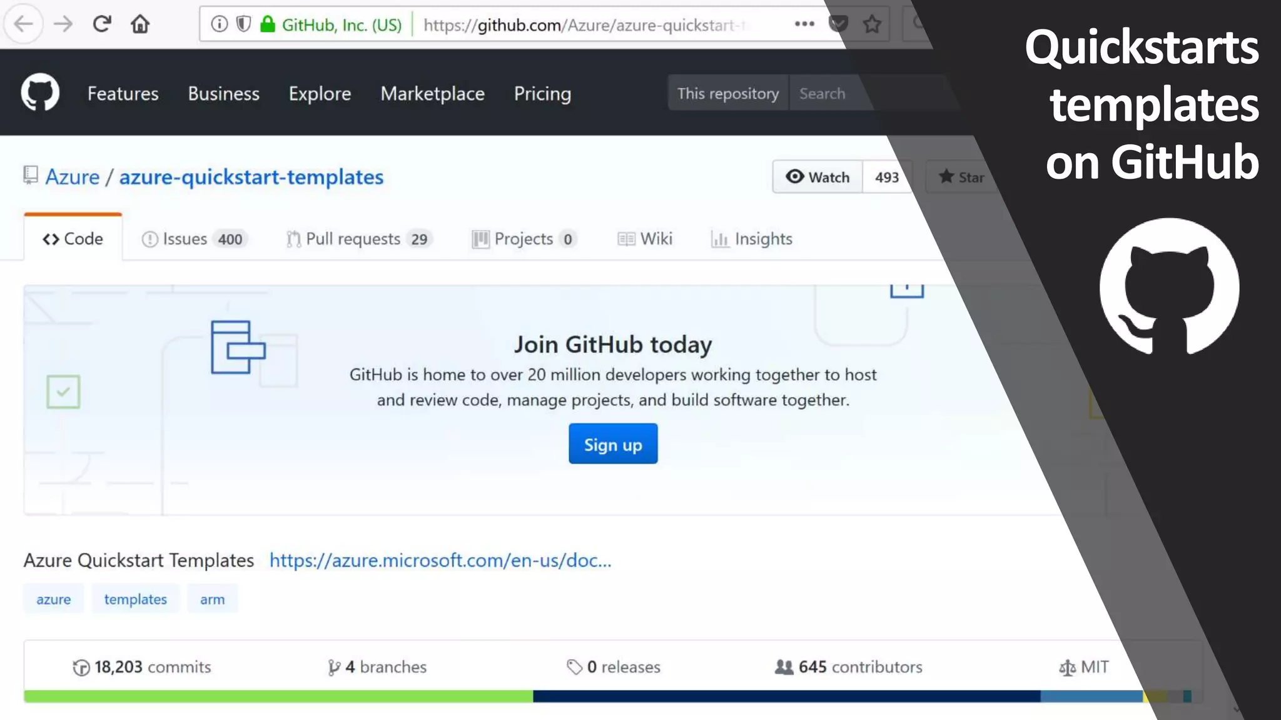Click the Watch button
This screenshot has width=1281, height=720.
coord(818,177)
